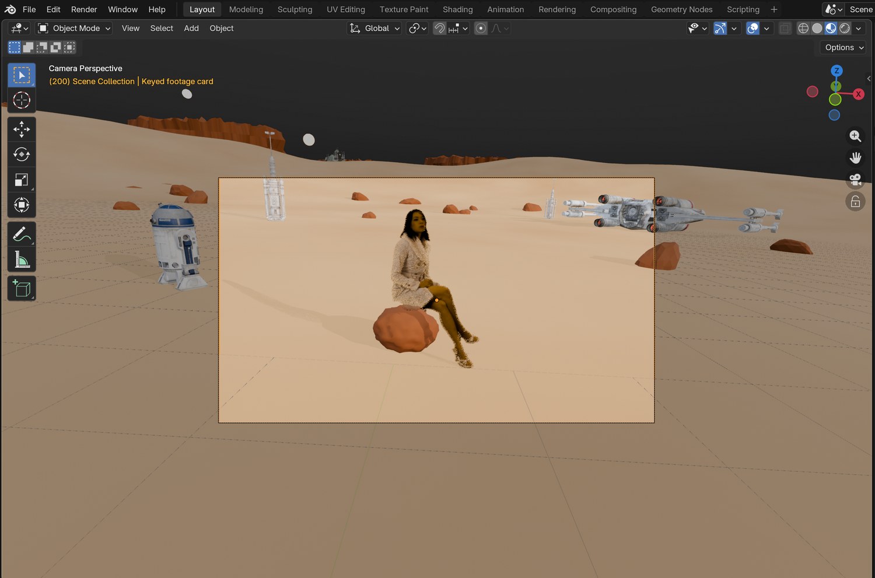The height and width of the screenshot is (578, 875).
Task: Switch to rendered viewport shading
Action: coord(845,28)
